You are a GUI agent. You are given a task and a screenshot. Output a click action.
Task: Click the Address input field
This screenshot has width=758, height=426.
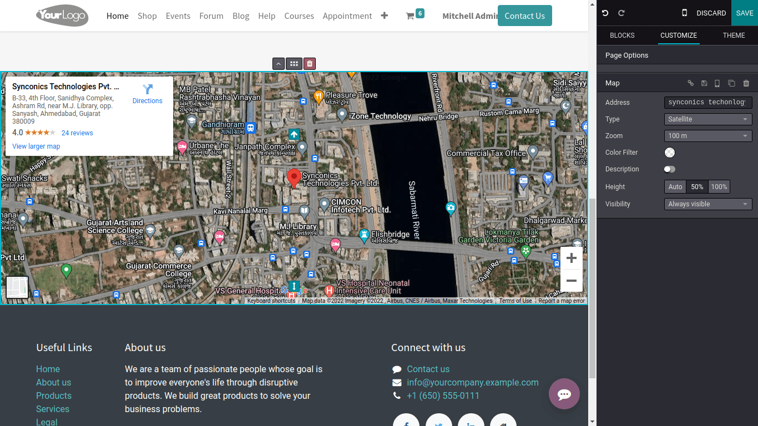pyautogui.click(x=708, y=102)
